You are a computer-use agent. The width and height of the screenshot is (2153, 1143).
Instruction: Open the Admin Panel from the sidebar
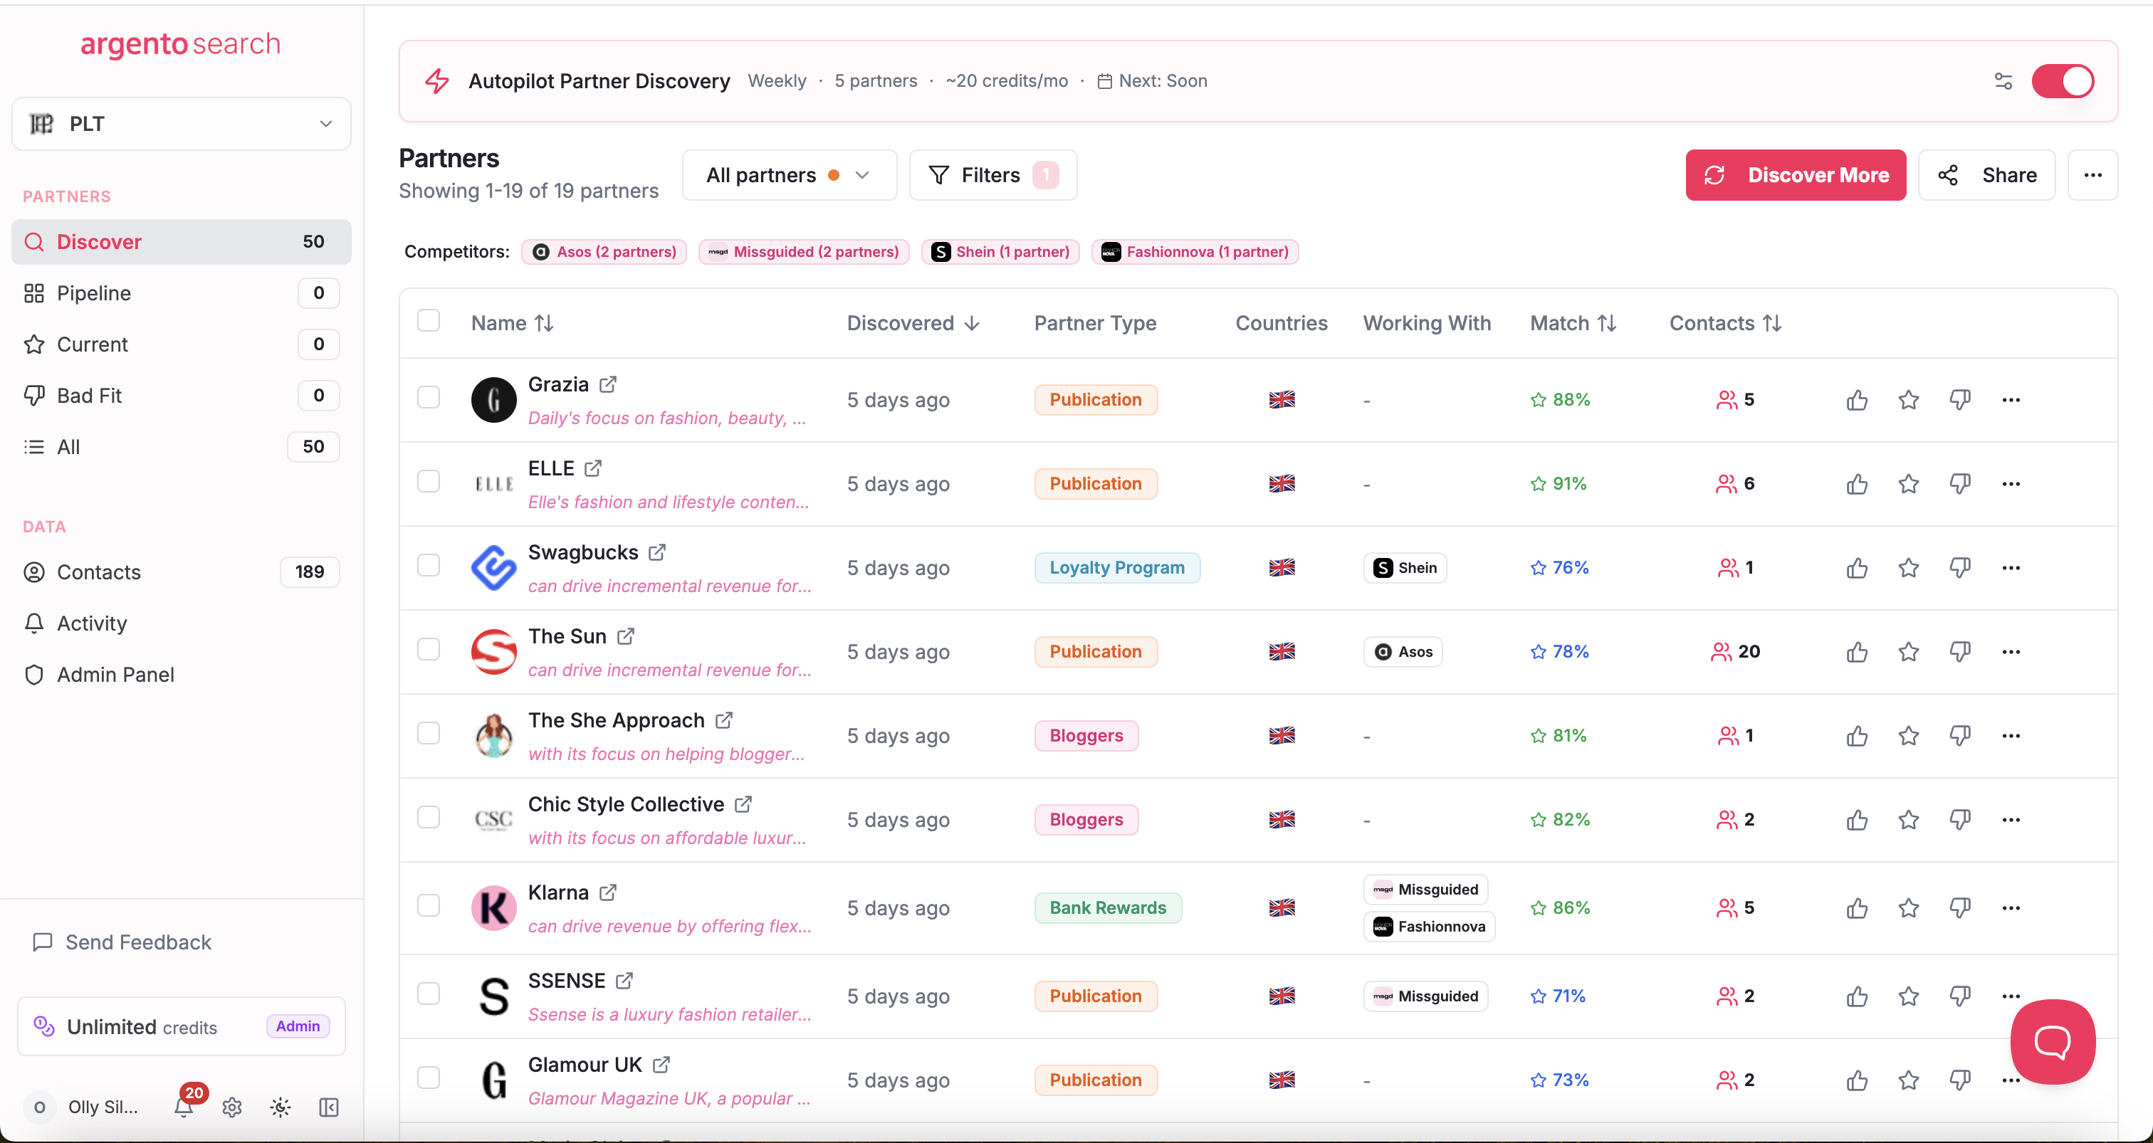pos(115,674)
